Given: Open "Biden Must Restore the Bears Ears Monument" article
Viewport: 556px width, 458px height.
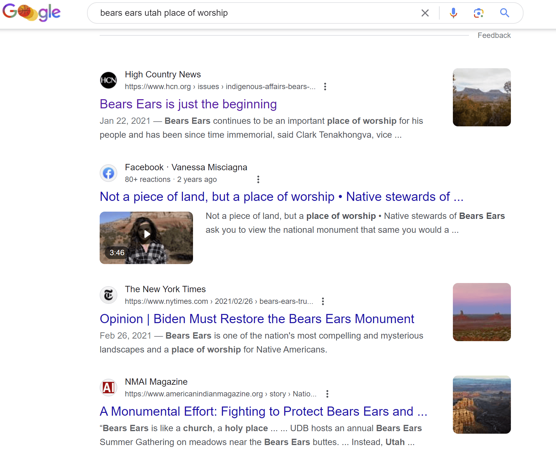Looking at the screenshot, I should 257,319.
